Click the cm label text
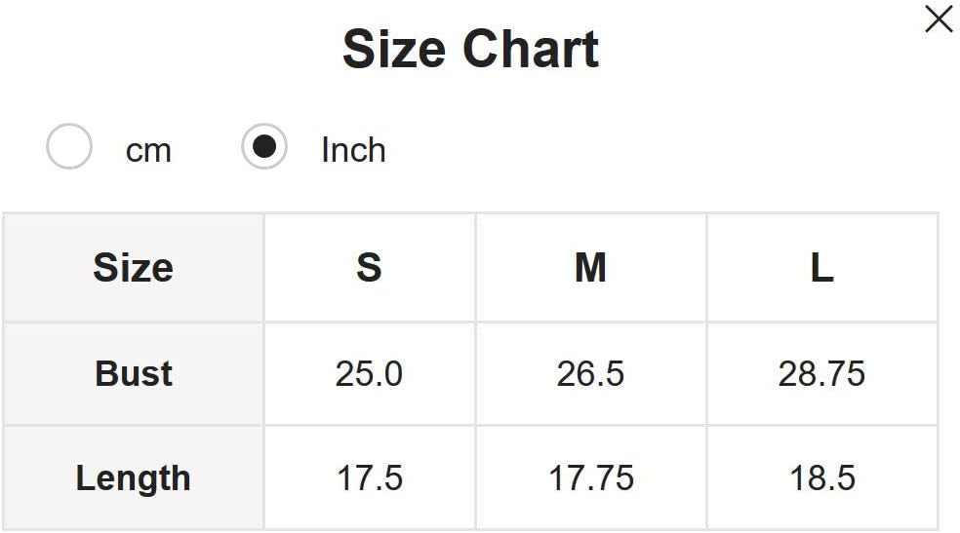 (148, 150)
